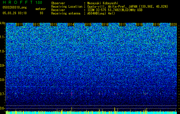Screen dimensions: 180x114
Task: Click the Observer name Masayuki Kobayashi
Action: tap(103, 3)
